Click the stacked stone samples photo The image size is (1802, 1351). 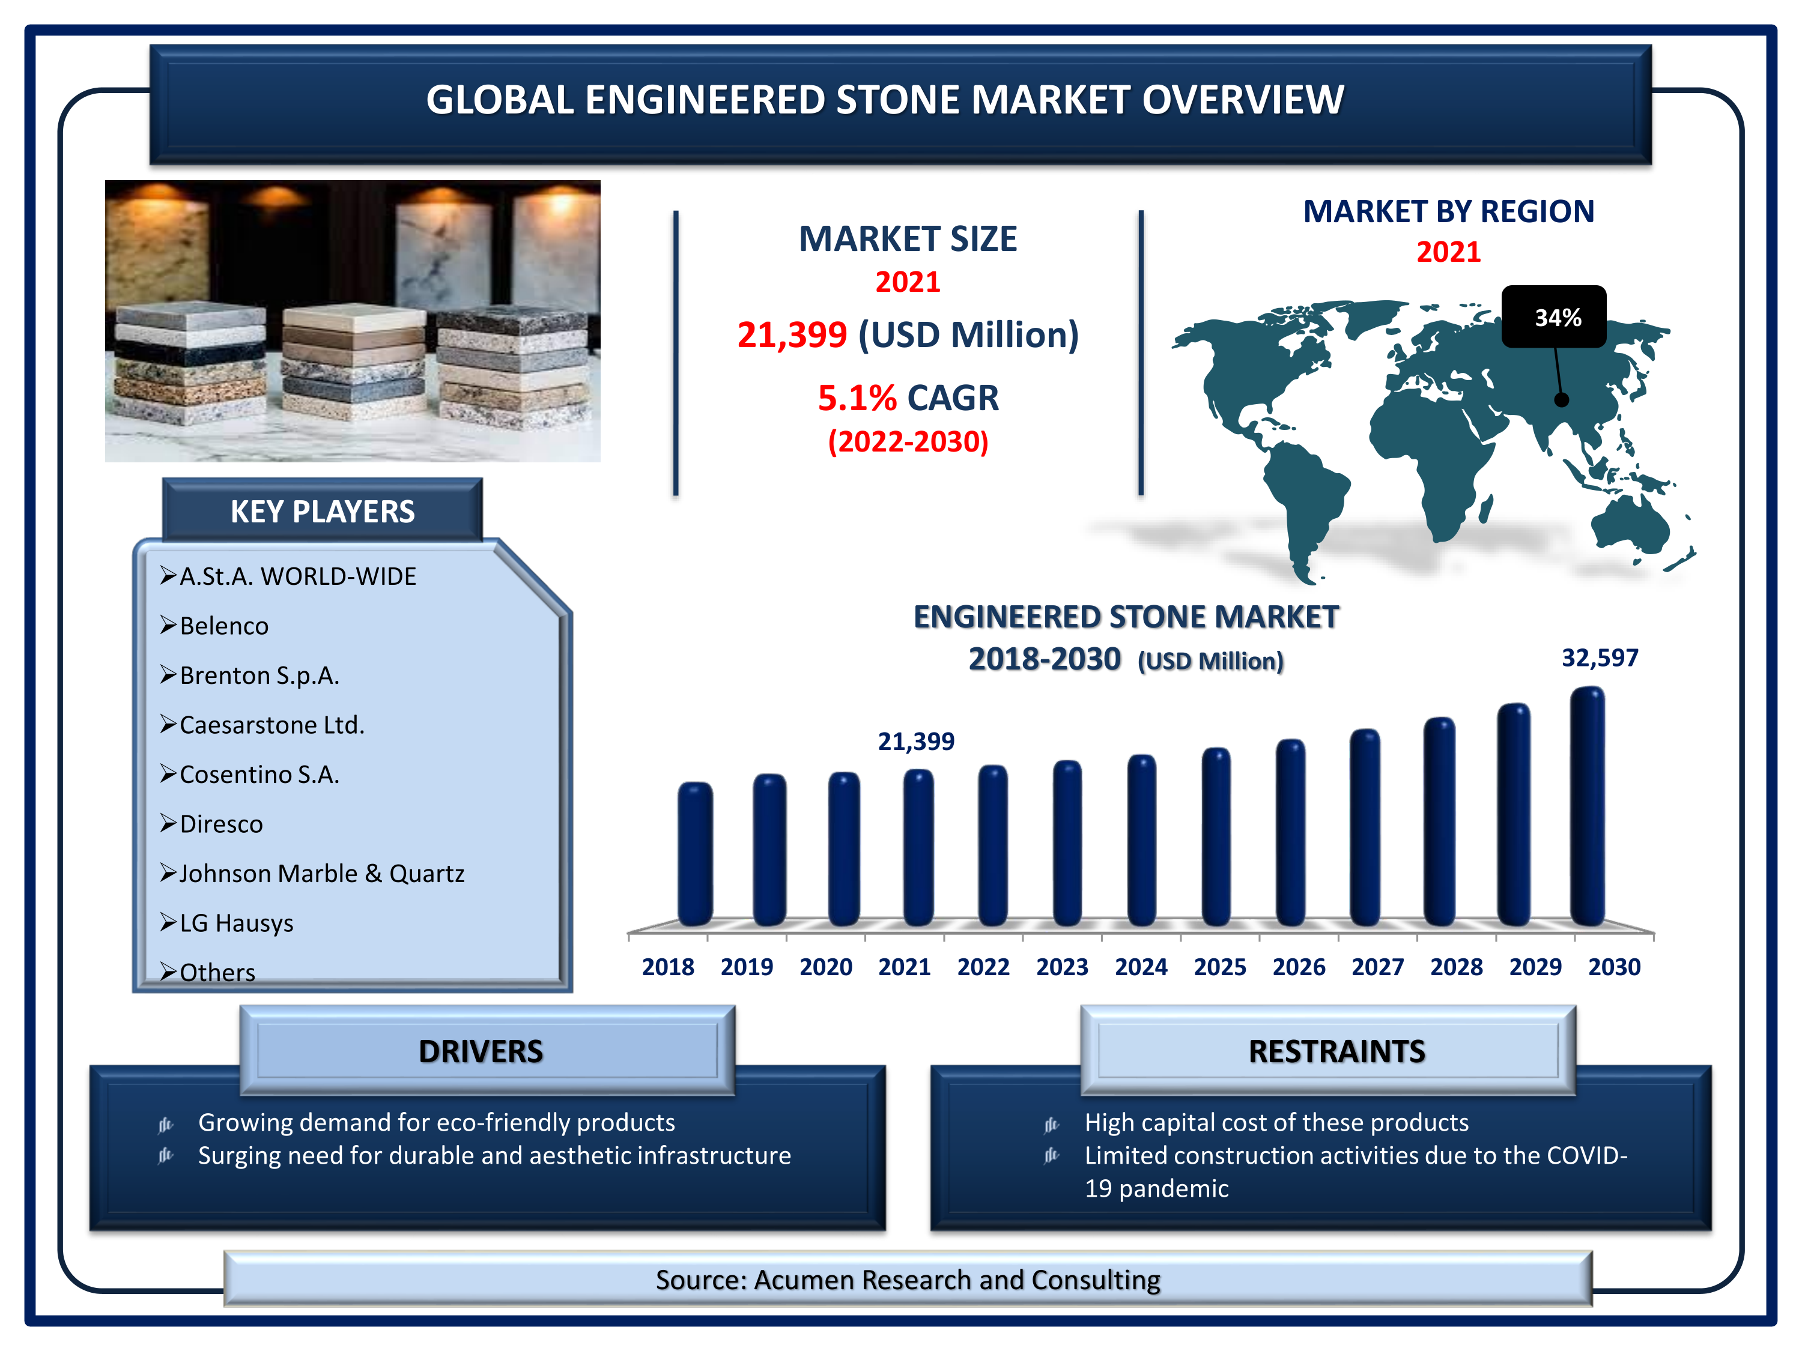click(353, 321)
